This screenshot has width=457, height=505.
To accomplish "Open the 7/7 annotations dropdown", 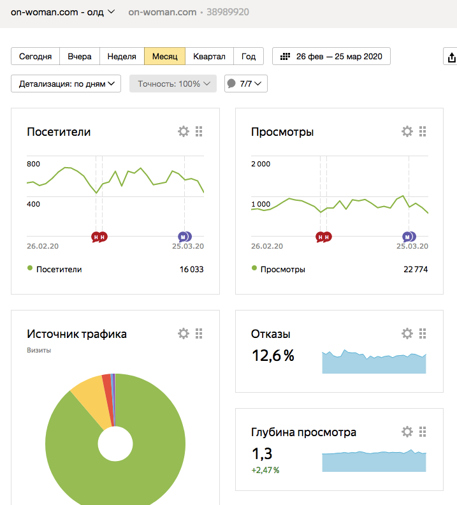I will [x=245, y=84].
